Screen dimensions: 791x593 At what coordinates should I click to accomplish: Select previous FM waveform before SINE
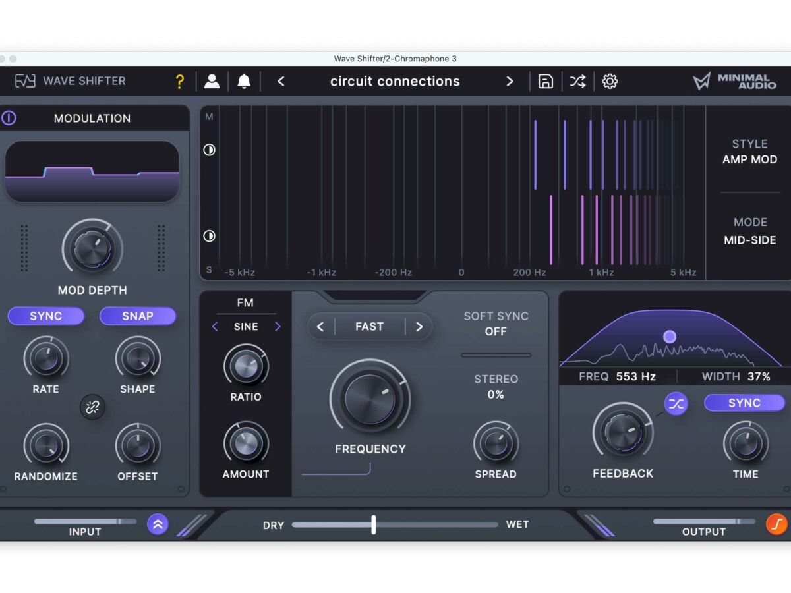pos(215,327)
